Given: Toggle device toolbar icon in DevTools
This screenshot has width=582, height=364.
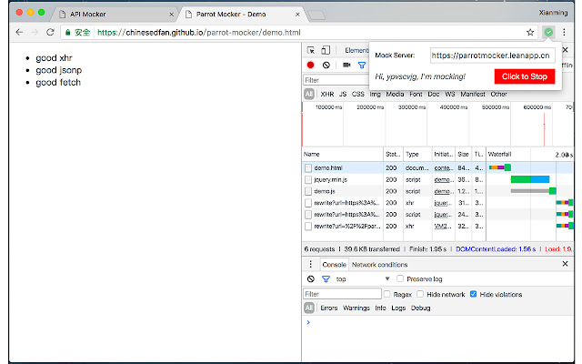Looking at the screenshot, I should click(326, 50).
